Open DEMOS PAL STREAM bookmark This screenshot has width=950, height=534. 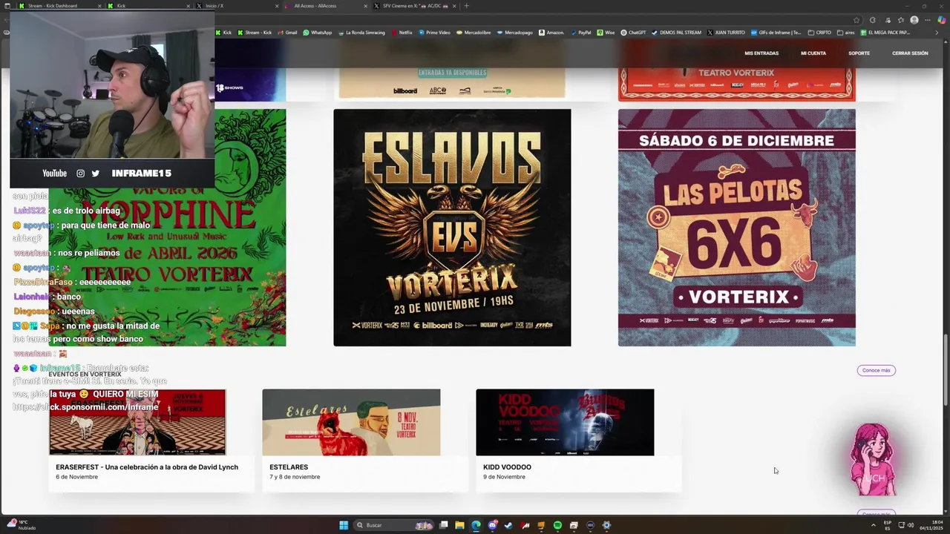tap(676, 33)
